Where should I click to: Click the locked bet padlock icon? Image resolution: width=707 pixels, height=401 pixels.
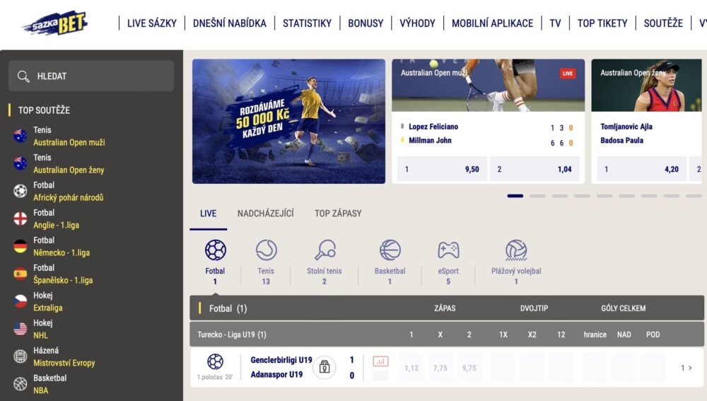(325, 367)
